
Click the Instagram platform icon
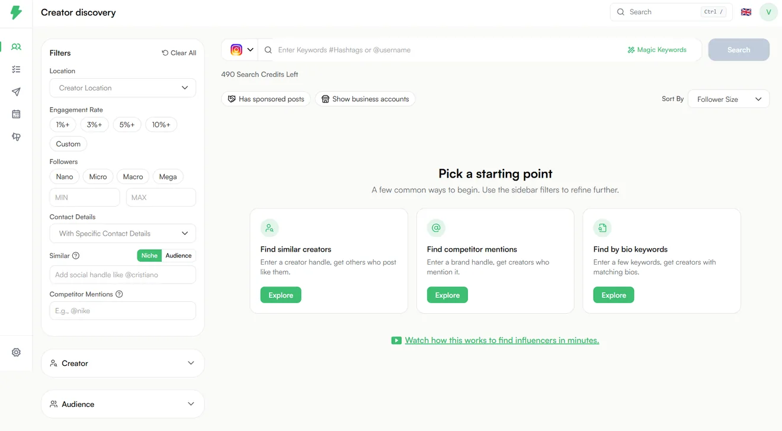[236, 50]
